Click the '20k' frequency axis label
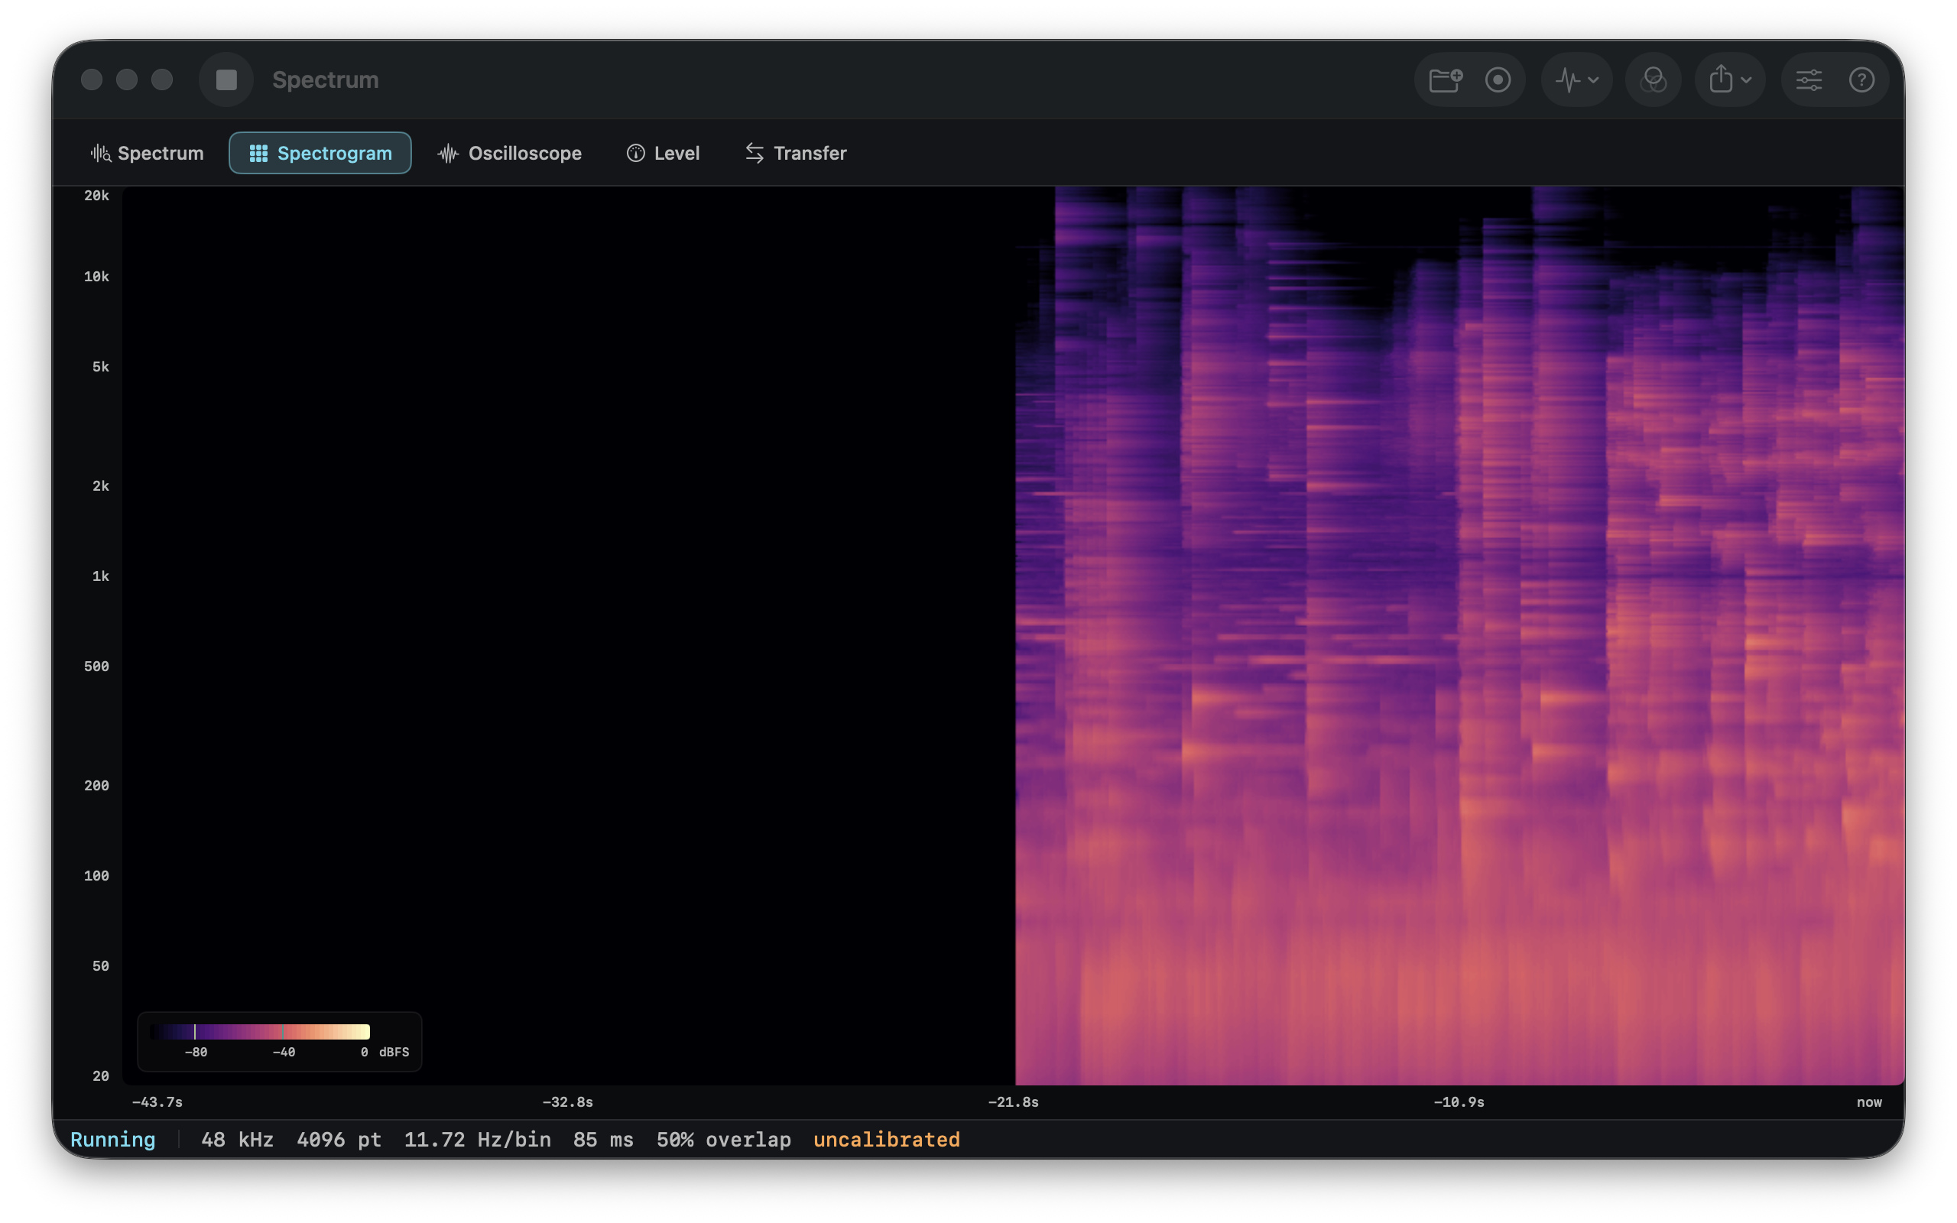This screenshot has width=1957, height=1223. click(96, 195)
